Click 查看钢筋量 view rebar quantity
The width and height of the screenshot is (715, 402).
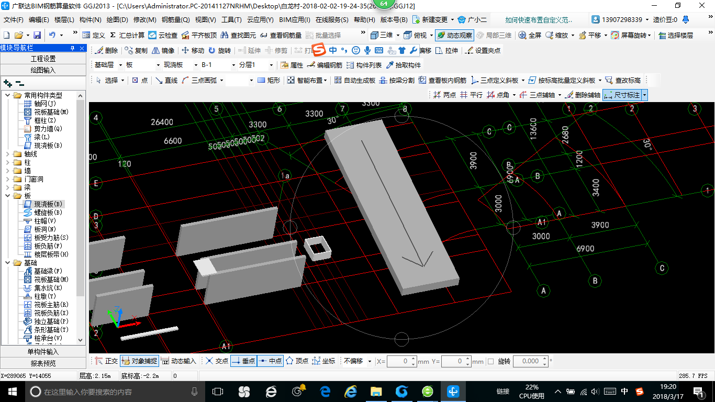click(281, 35)
